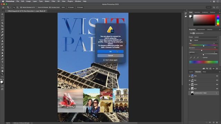The height and width of the screenshot is (124, 221).
Task: Switch to the Layers tab
Action: (191, 72)
